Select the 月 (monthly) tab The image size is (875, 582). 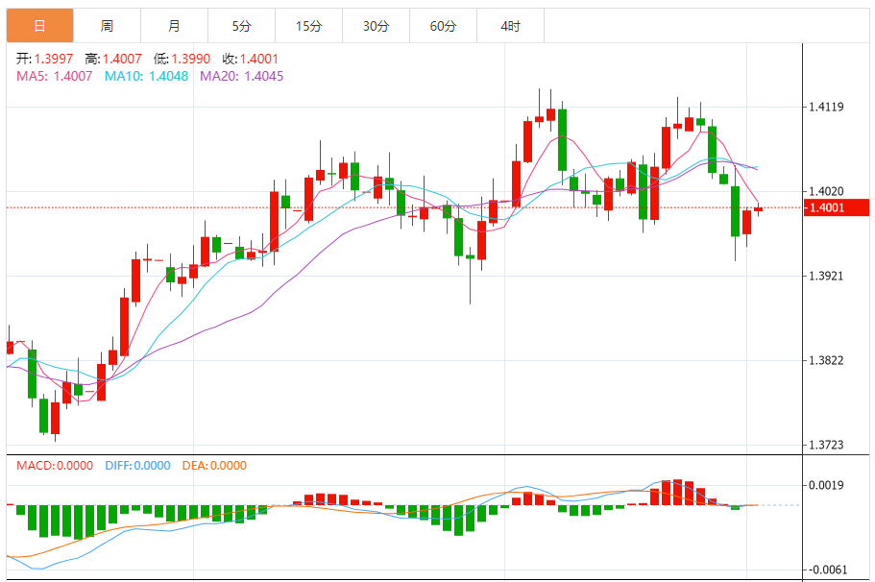(x=174, y=26)
